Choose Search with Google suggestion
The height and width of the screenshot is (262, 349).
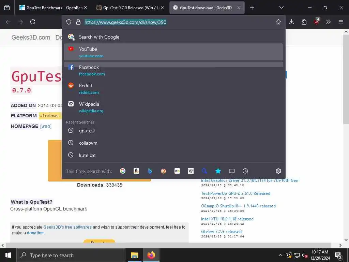[x=173, y=37]
